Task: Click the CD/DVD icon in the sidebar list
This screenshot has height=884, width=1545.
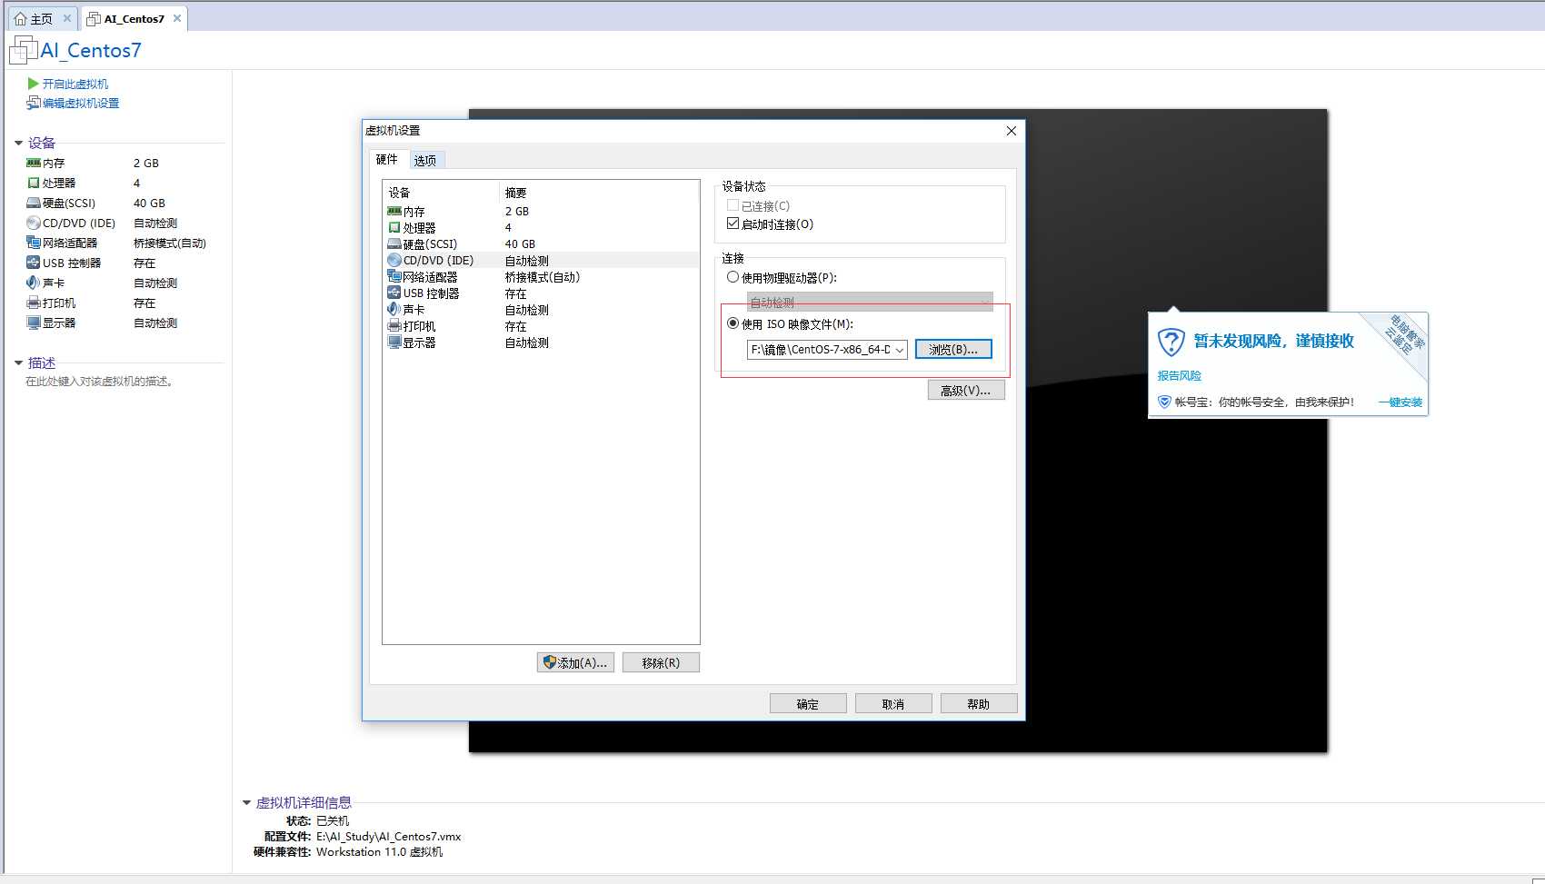Action: click(x=34, y=223)
